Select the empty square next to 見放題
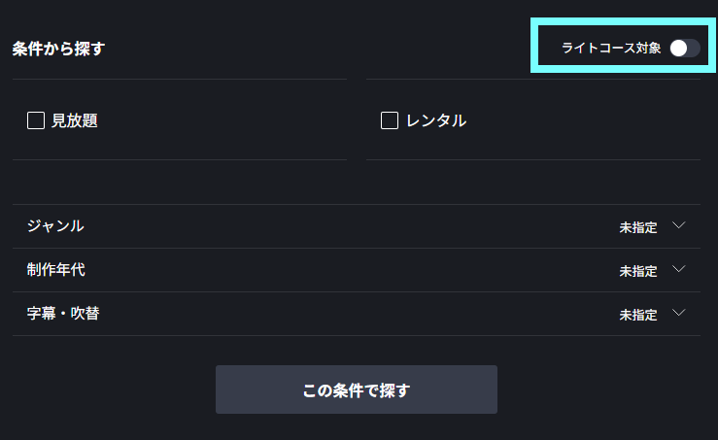The height and width of the screenshot is (440, 718). click(x=36, y=120)
